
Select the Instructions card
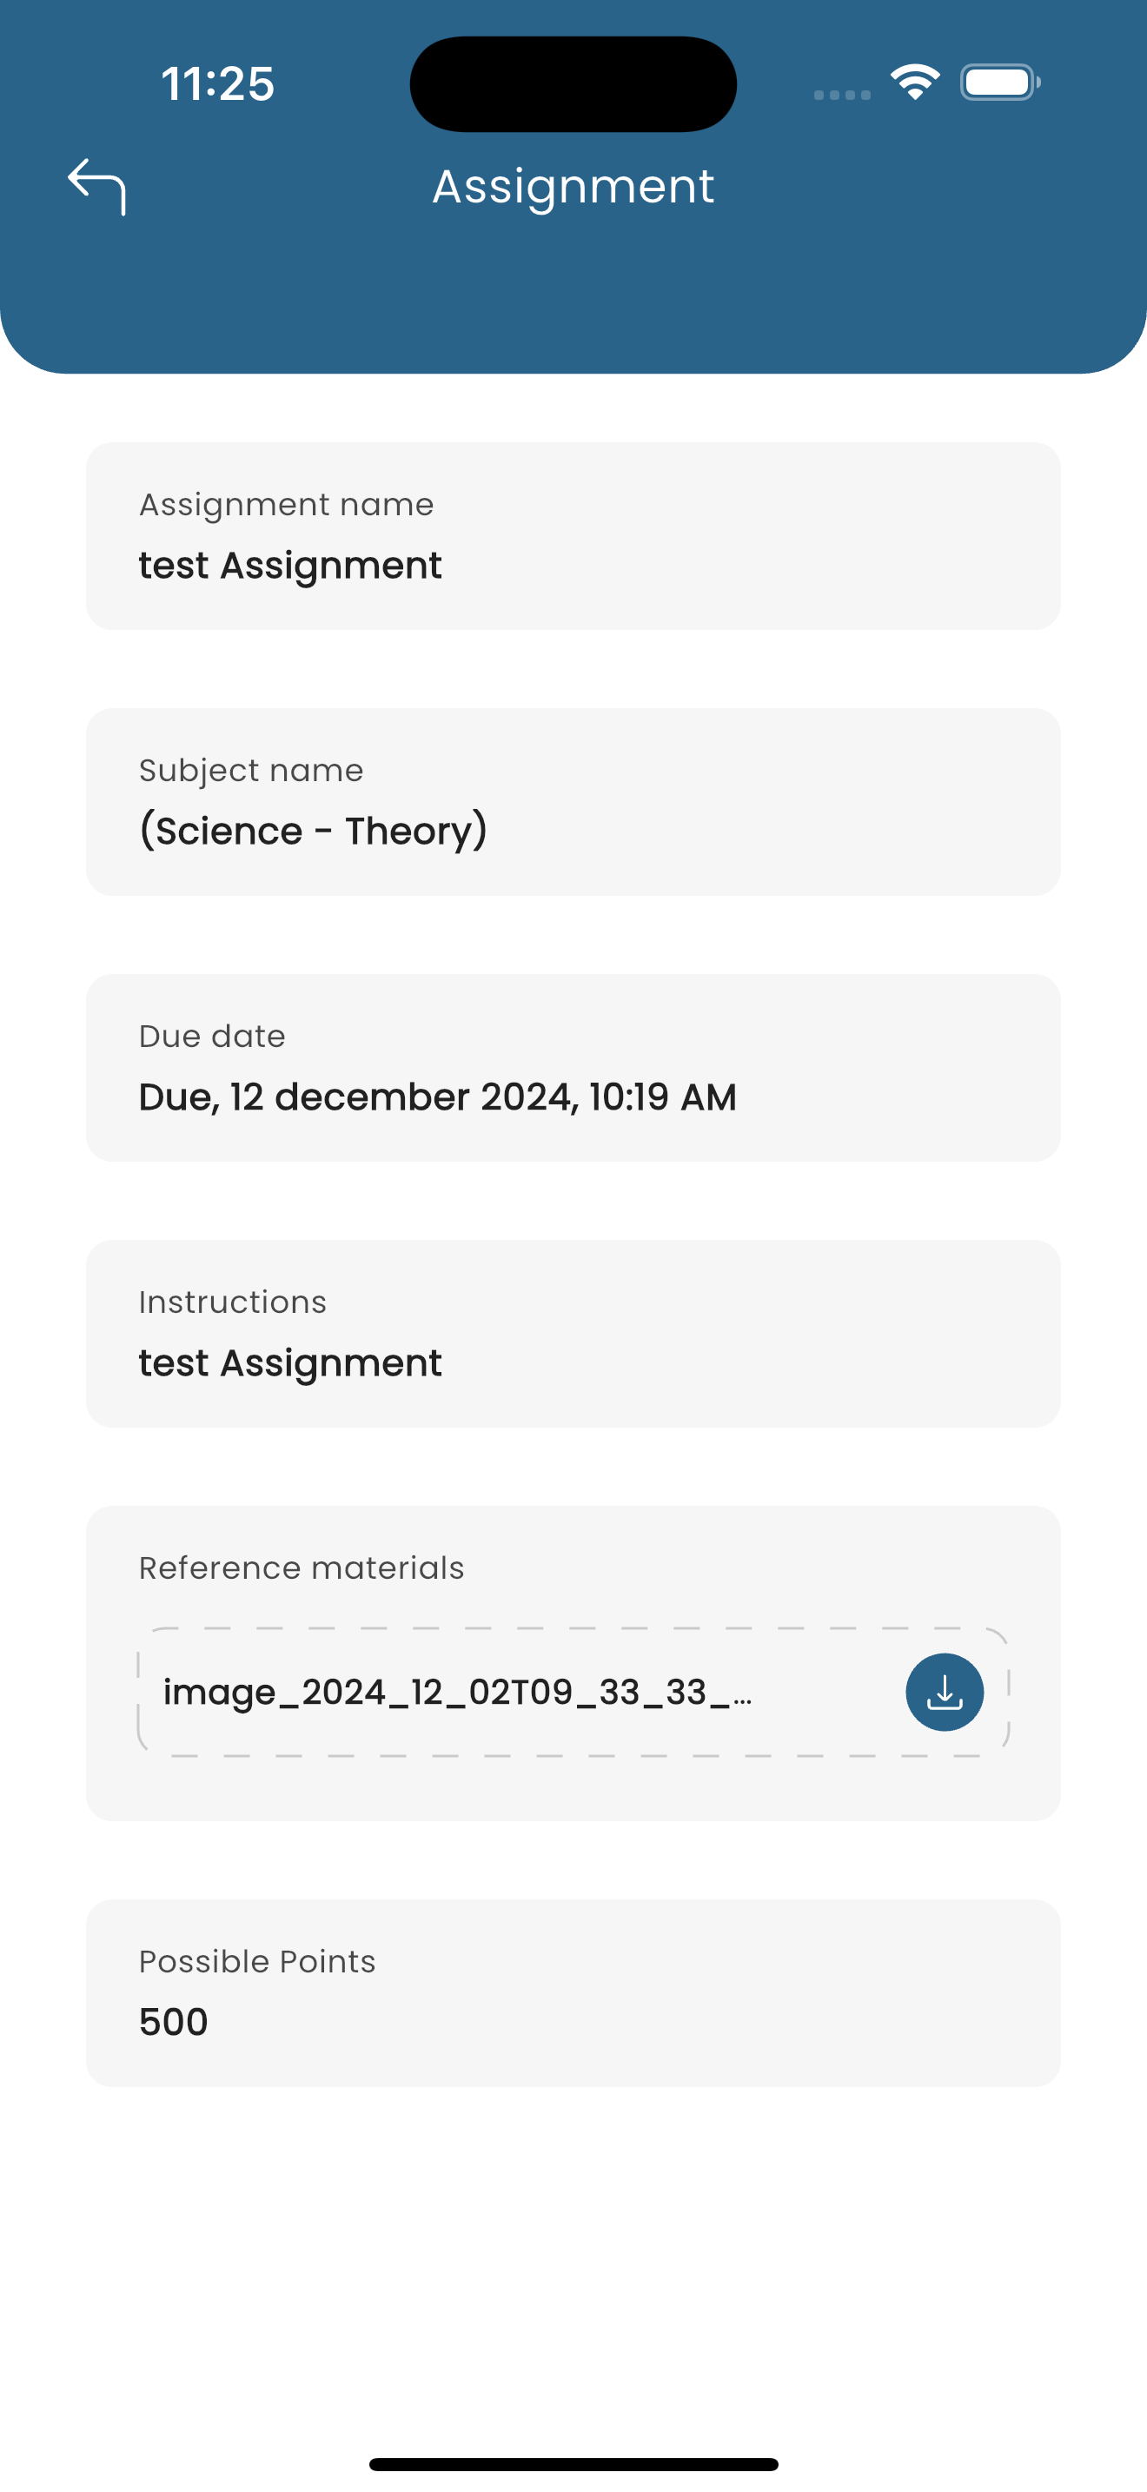pos(573,1334)
